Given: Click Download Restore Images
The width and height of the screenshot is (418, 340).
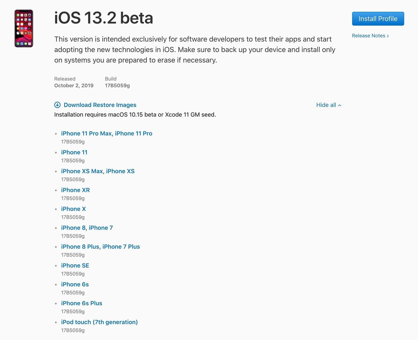Looking at the screenshot, I should 100,105.
